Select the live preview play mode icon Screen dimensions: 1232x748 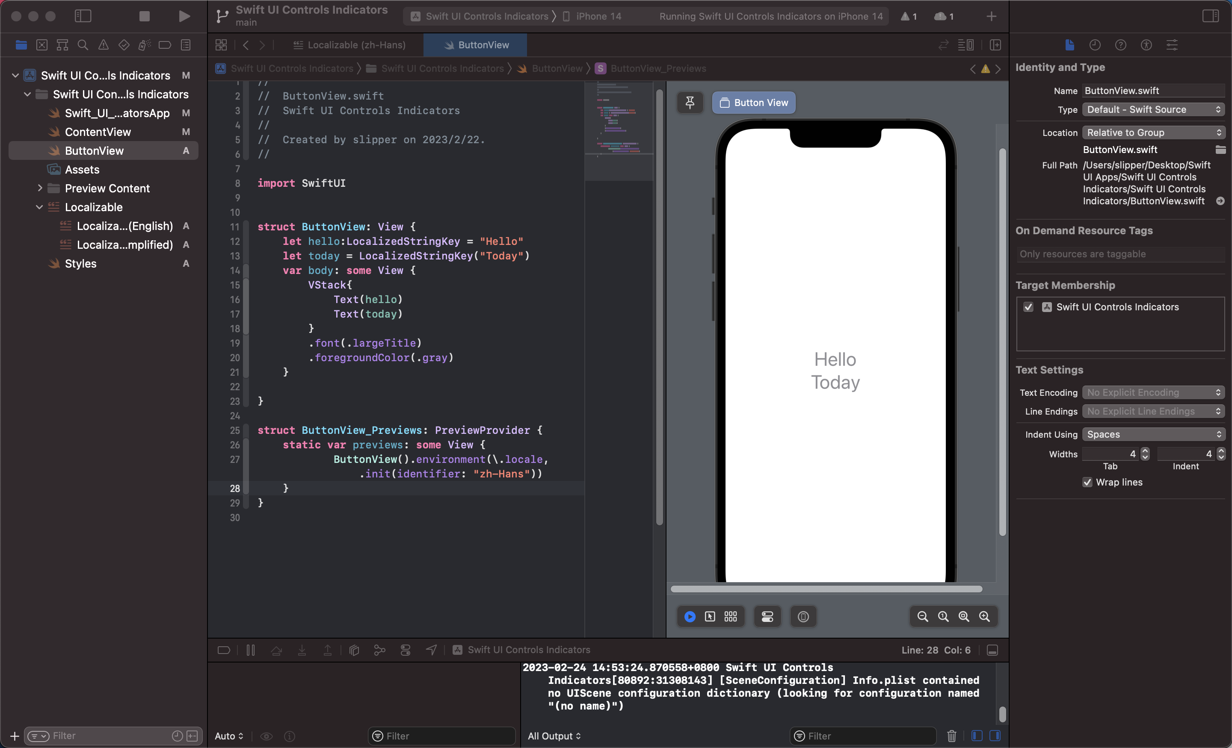point(690,617)
